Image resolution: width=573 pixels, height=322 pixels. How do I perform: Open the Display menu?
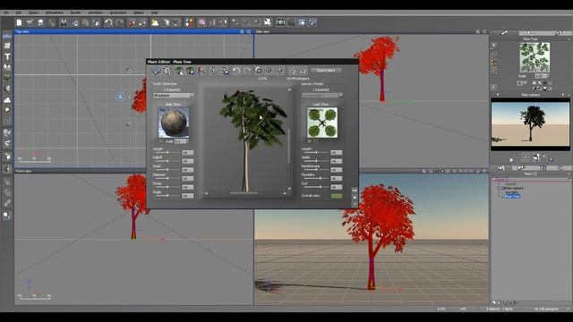(139, 13)
